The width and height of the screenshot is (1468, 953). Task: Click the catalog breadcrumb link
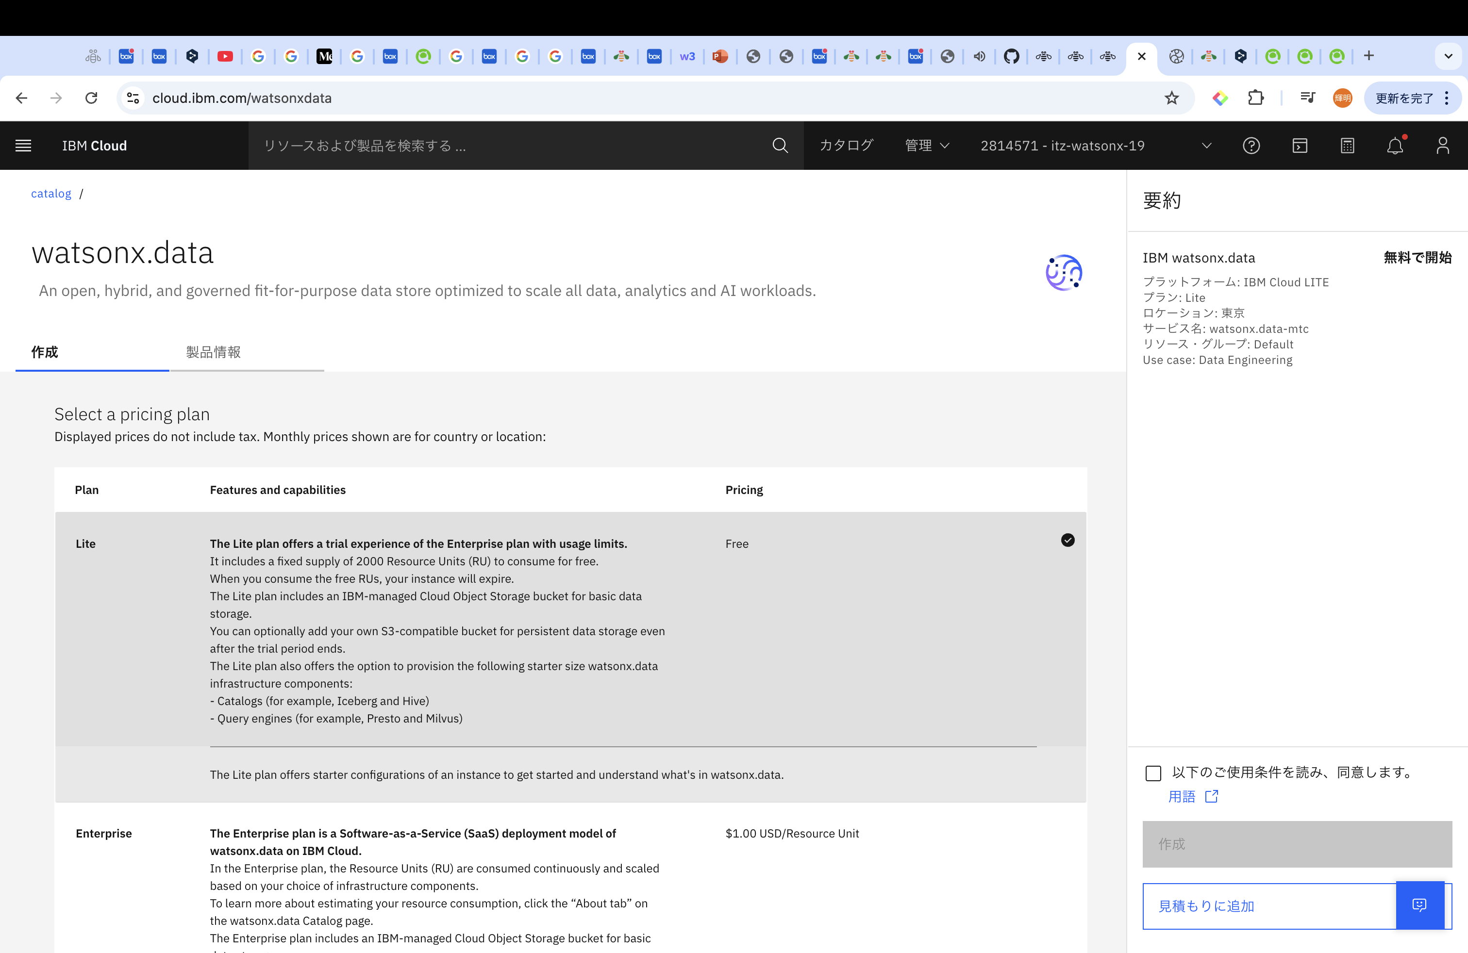[x=51, y=194]
